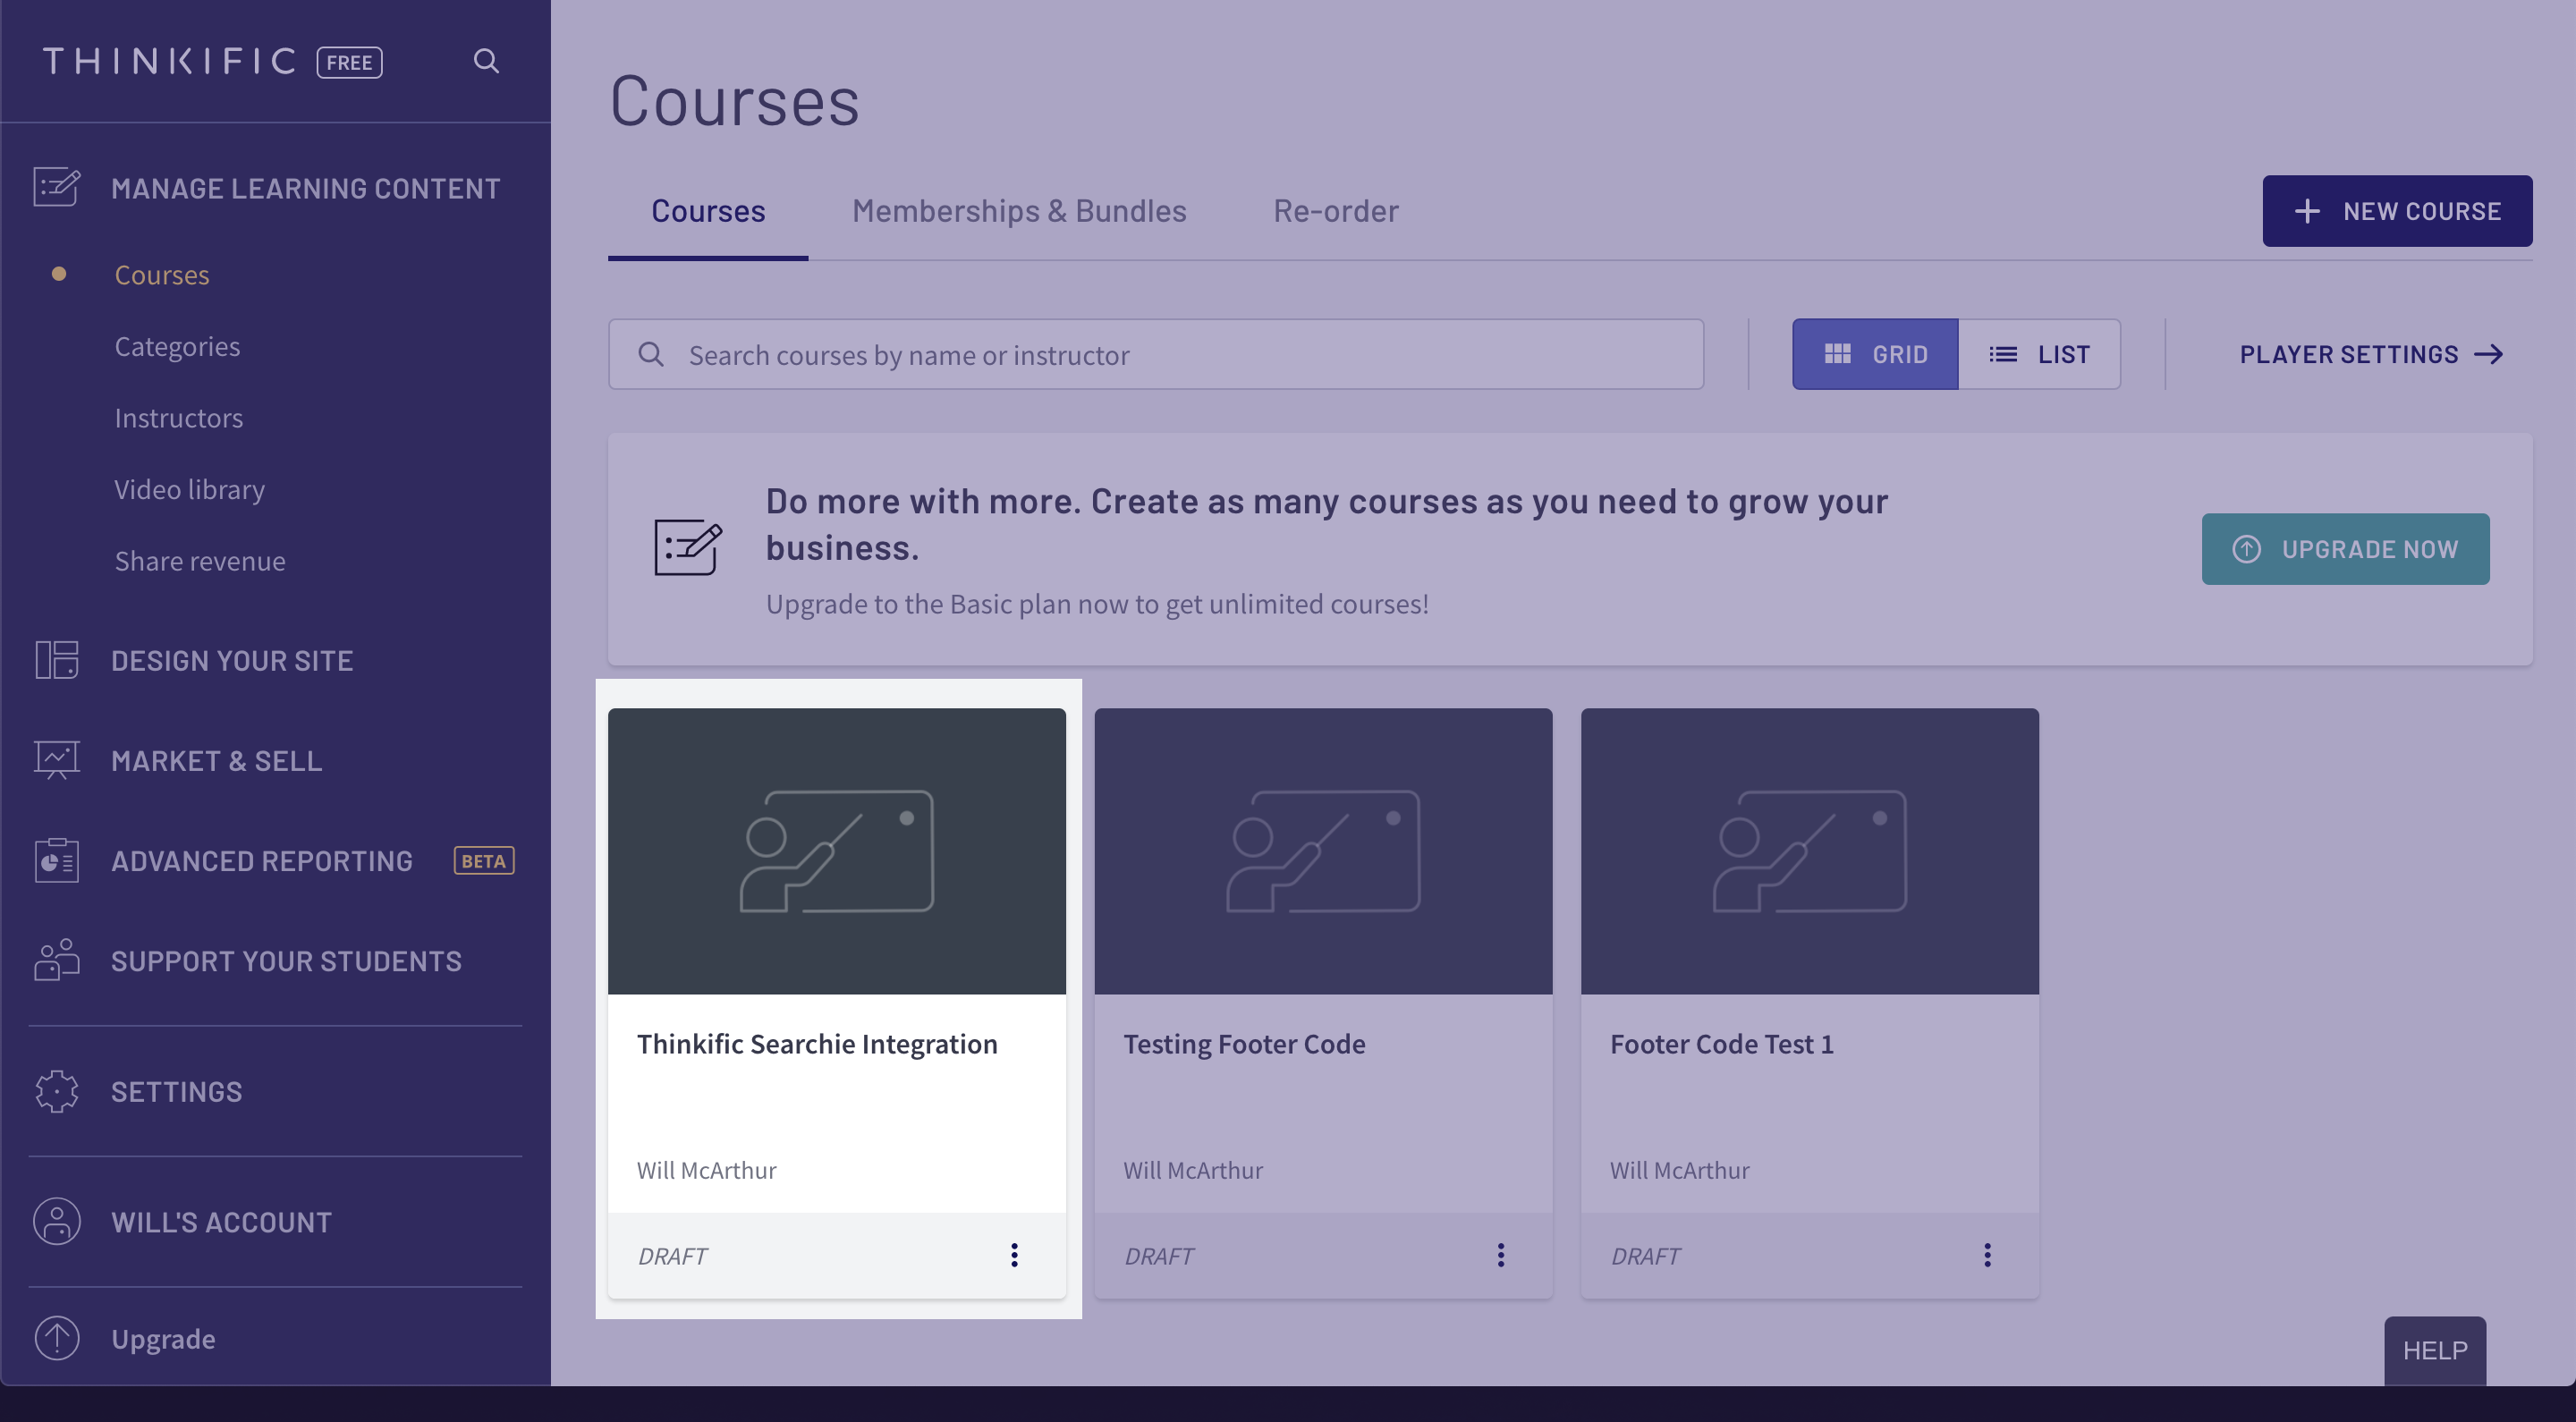This screenshot has width=2576, height=1422.
Task: Click the Upgrade link in sidebar
Action: tap(163, 1338)
